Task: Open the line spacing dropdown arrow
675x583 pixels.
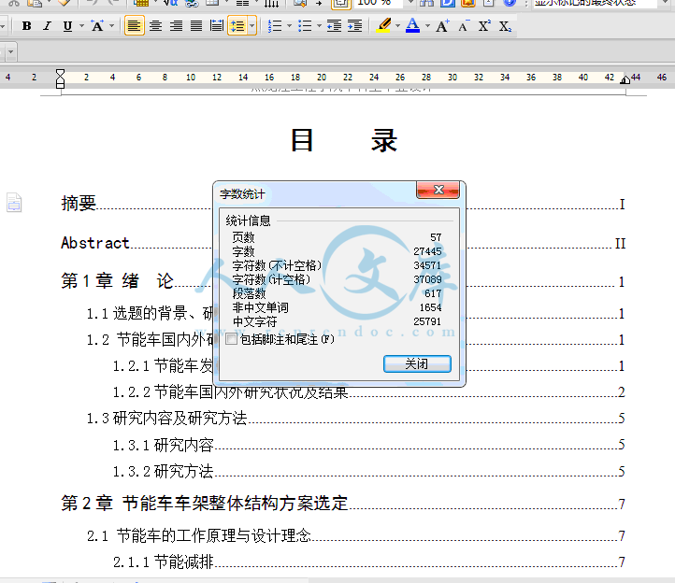Action: 252,26
